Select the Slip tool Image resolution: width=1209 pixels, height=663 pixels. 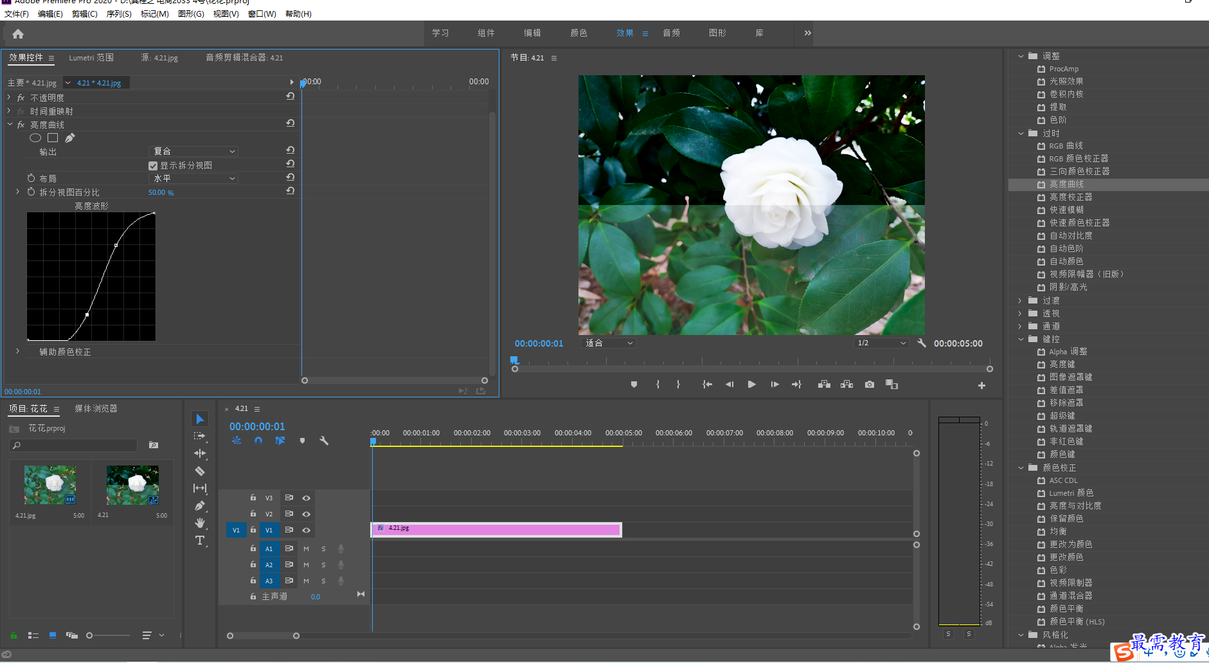(200, 488)
